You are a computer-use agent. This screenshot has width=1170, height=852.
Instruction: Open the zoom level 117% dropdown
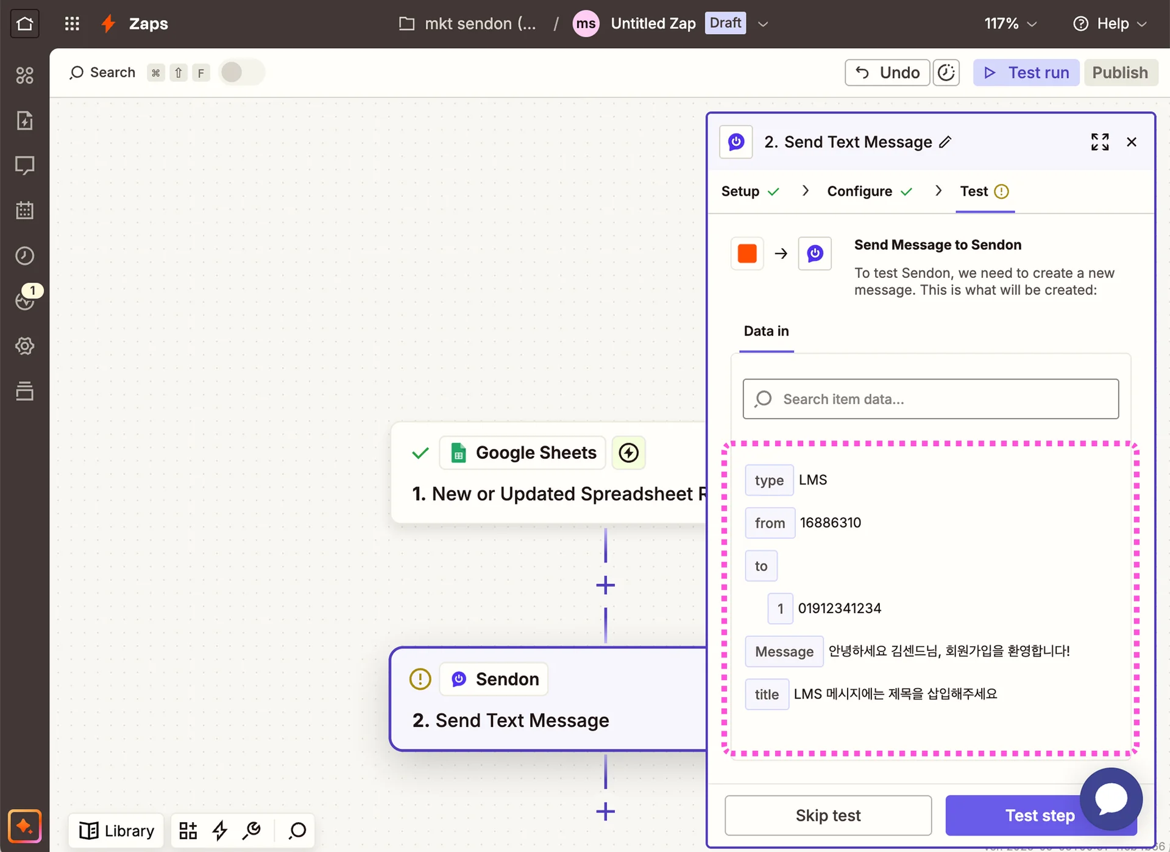click(x=1010, y=24)
